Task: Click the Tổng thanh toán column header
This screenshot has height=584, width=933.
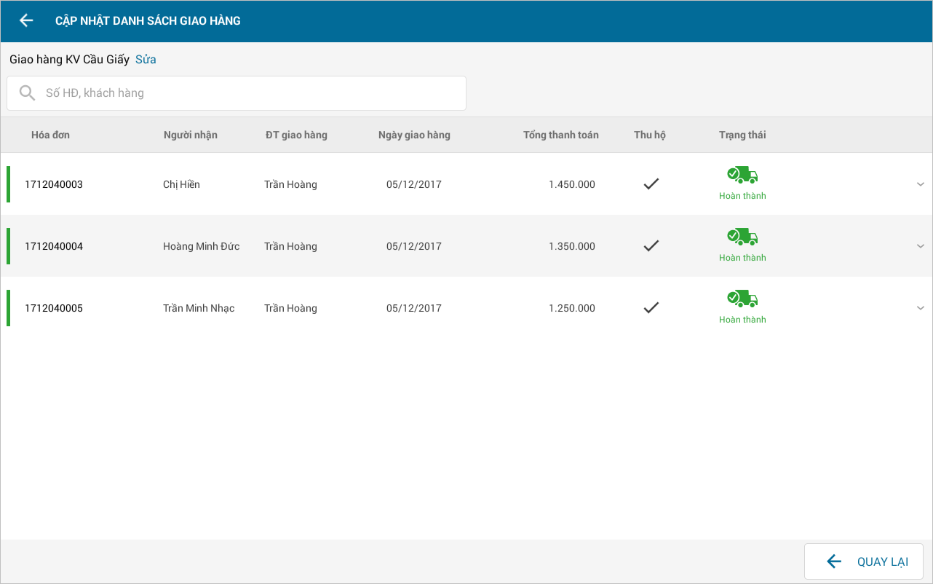Action: click(x=561, y=135)
